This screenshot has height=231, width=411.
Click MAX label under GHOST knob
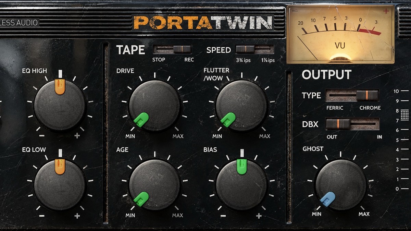point(364,214)
